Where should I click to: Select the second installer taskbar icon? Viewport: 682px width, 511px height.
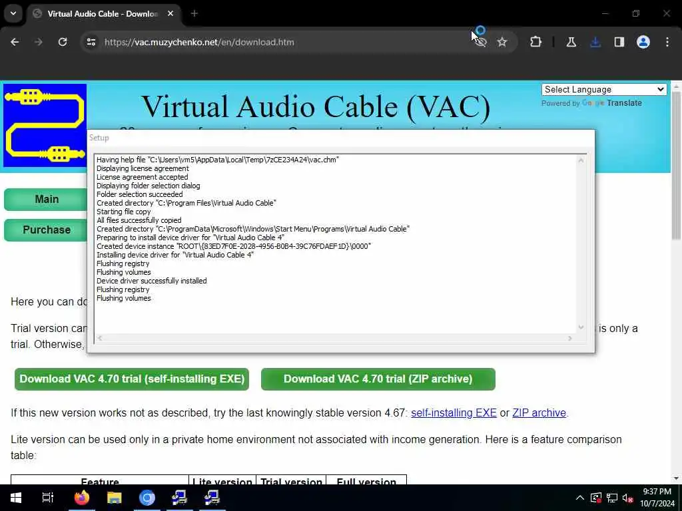tap(212, 498)
